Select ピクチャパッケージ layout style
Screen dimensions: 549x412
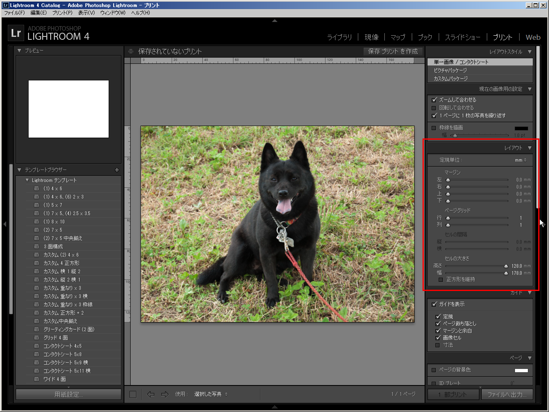tap(450, 70)
